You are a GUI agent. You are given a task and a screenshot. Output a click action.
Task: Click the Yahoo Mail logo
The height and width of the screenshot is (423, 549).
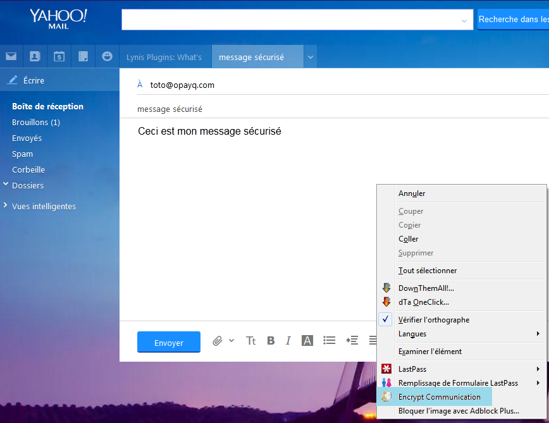point(58,19)
